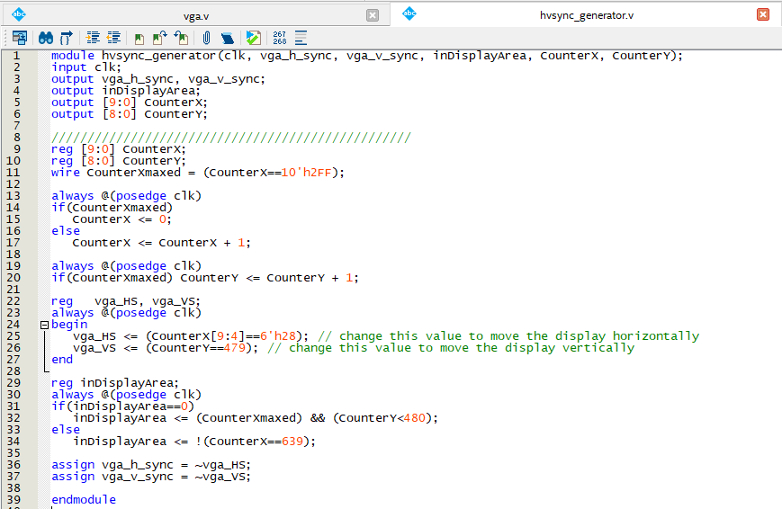Close the vga.v tab
The width and height of the screenshot is (782, 509).
tap(373, 15)
